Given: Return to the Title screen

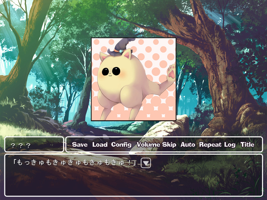Looking at the screenshot, I should 247,145.
